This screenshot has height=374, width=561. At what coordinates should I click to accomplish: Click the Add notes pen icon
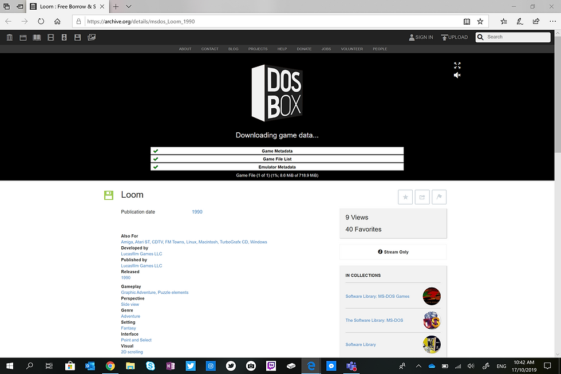520,21
